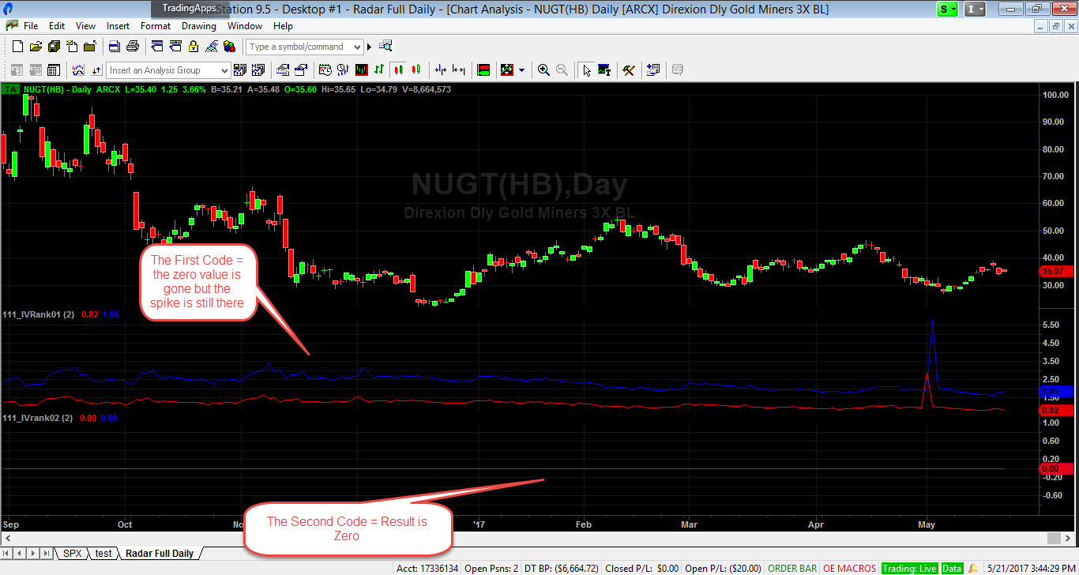Select the green OHLC bar chart style
1079x575 pixels.
tap(379, 70)
